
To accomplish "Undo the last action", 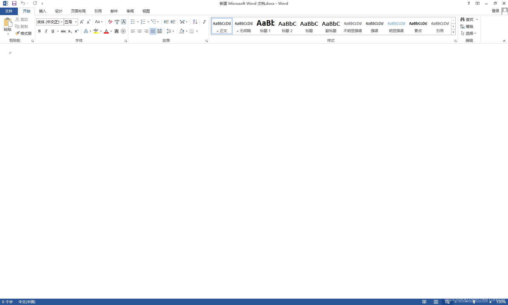I will [x=23, y=3].
